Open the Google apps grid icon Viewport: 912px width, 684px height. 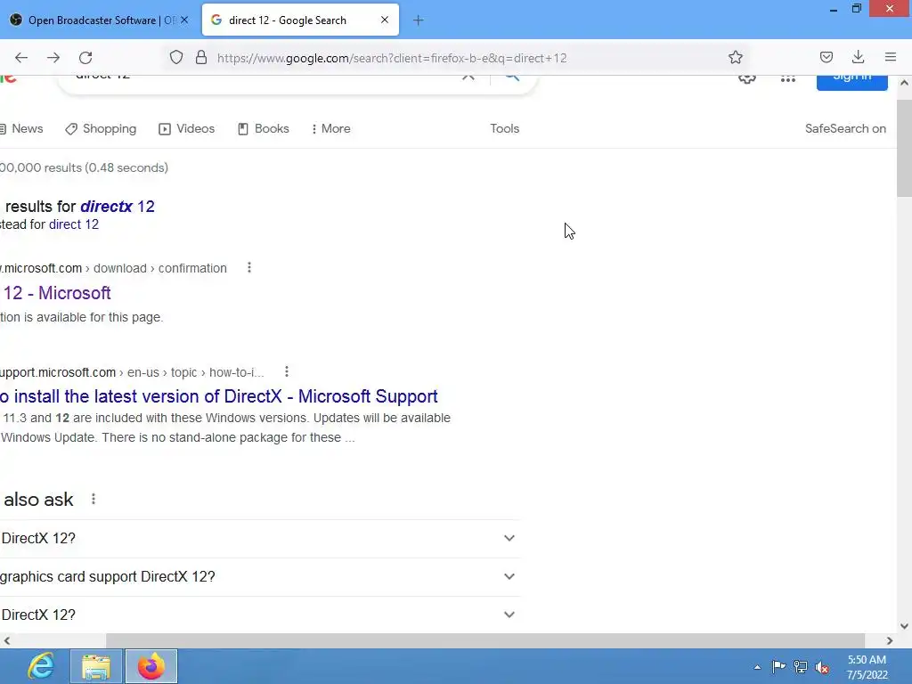tap(788, 78)
